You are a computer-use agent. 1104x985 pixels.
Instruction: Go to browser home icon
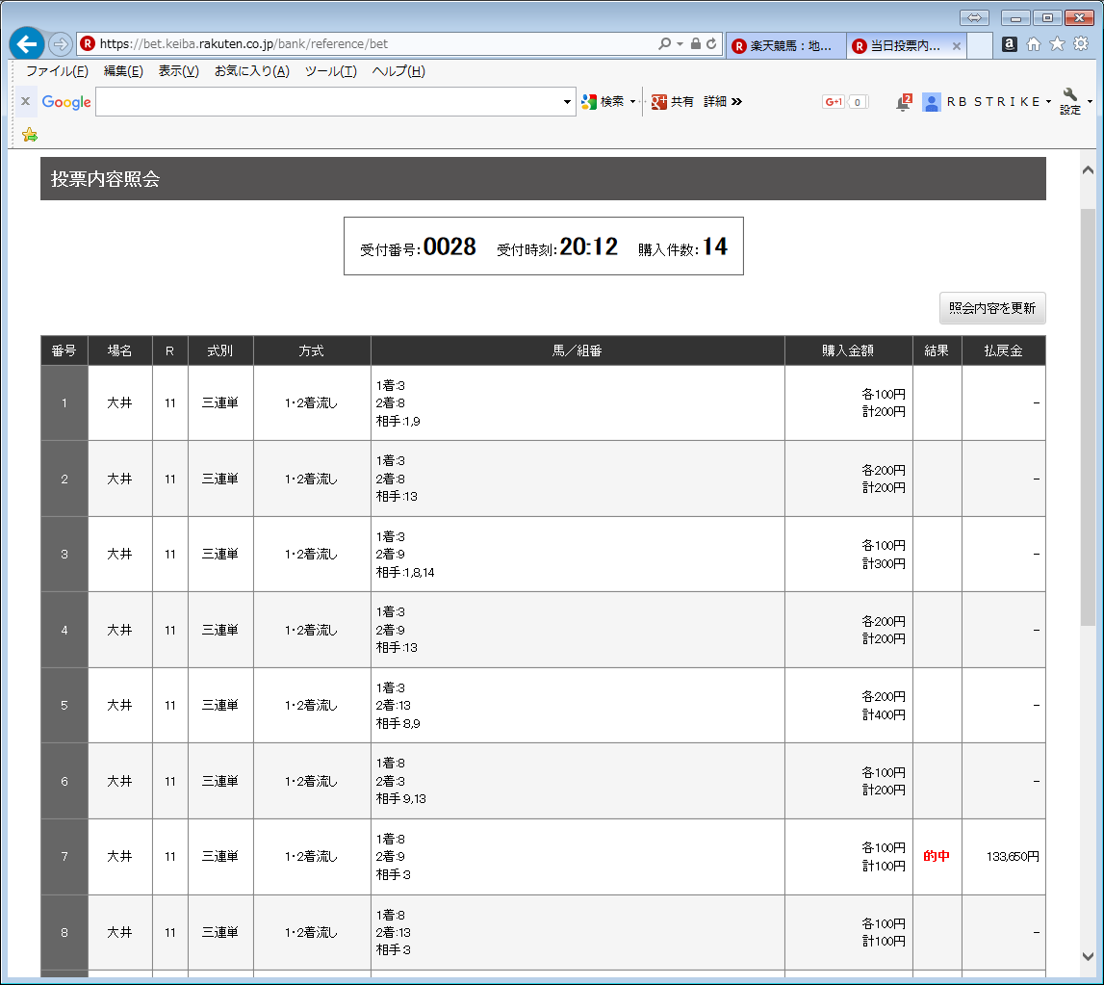pyautogui.click(x=1033, y=44)
